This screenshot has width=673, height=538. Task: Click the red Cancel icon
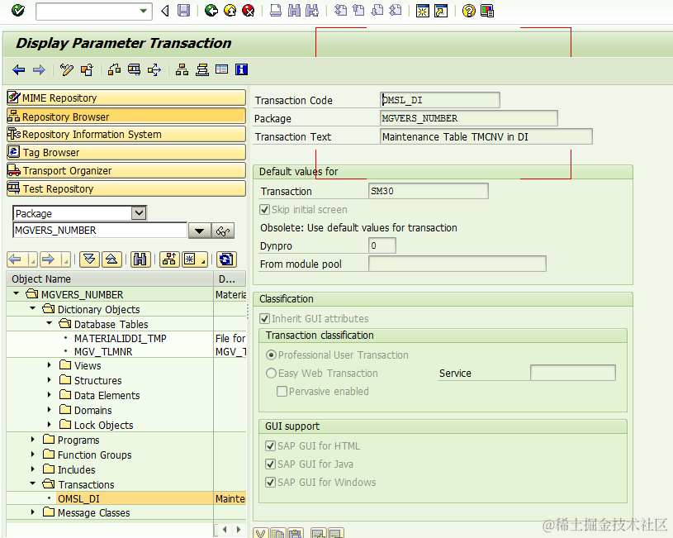pyautogui.click(x=248, y=10)
